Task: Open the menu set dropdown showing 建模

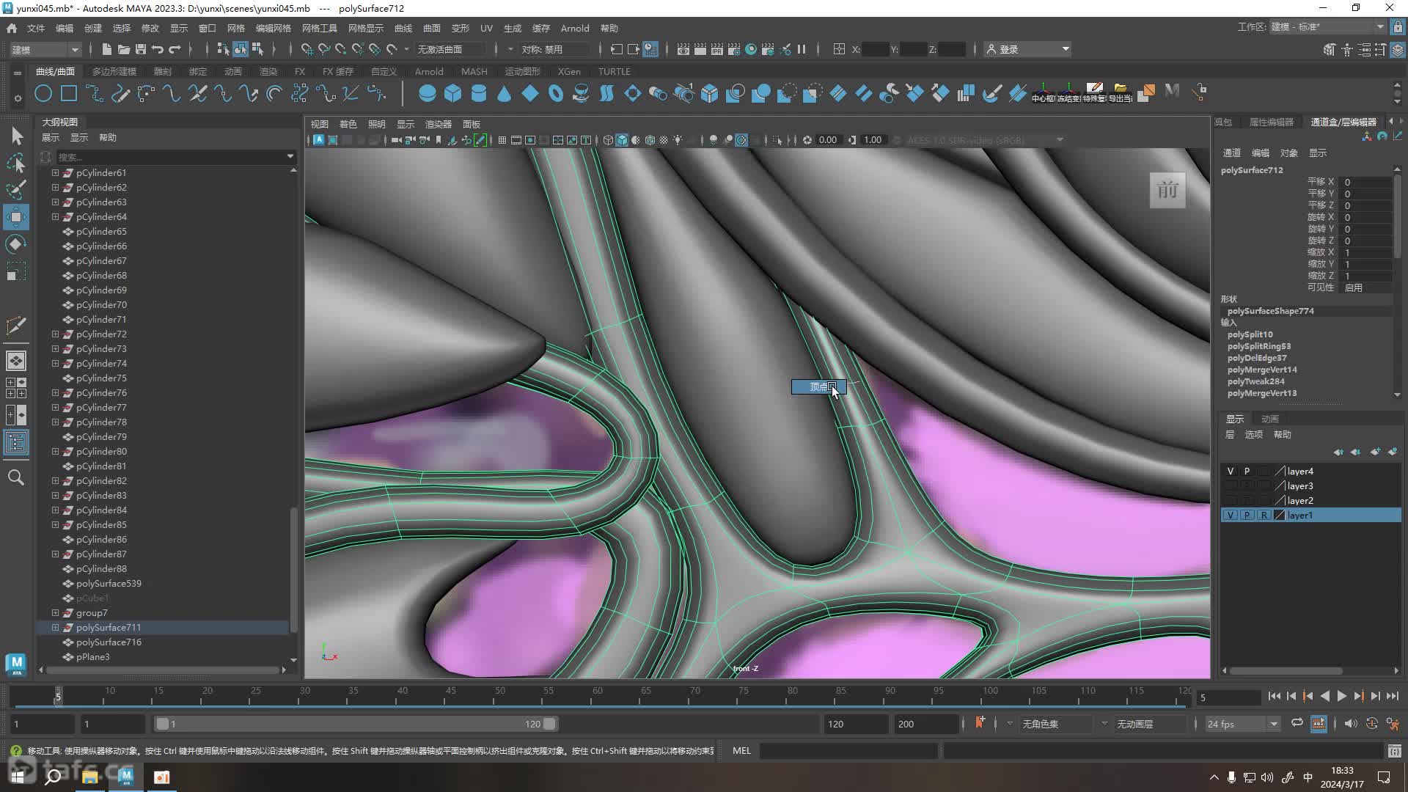Action: (x=45, y=49)
